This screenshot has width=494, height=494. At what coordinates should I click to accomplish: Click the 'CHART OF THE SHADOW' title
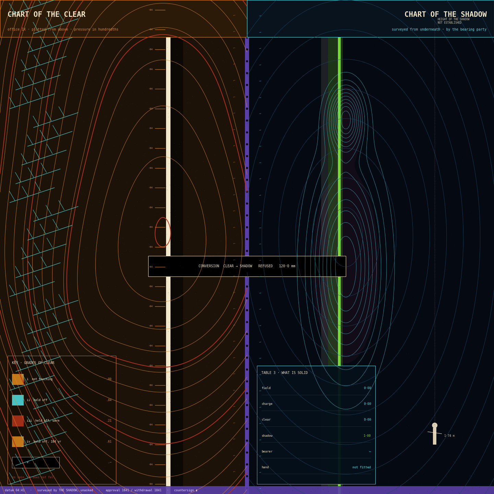point(445,14)
